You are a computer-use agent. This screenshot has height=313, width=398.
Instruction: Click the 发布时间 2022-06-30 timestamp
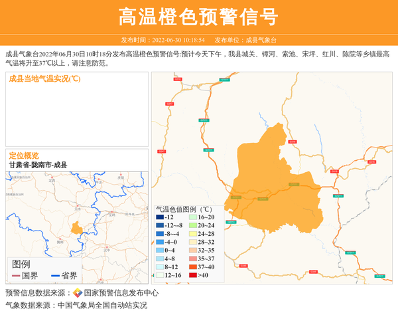pos(163,40)
